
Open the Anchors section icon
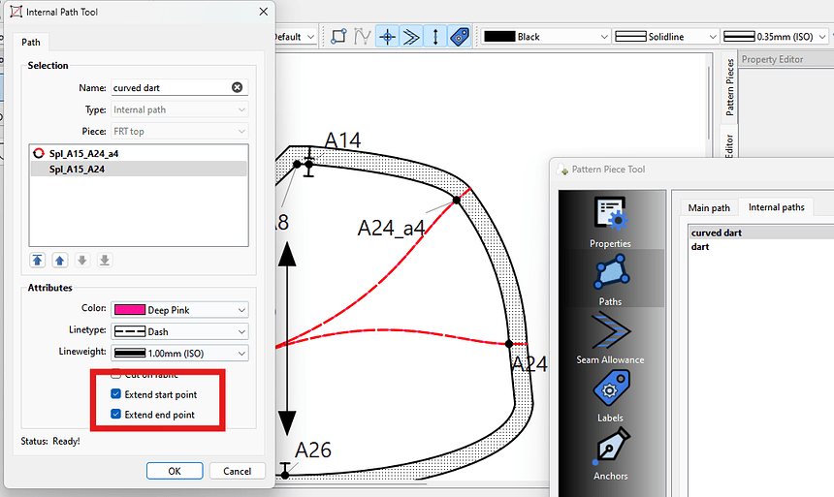coord(610,453)
